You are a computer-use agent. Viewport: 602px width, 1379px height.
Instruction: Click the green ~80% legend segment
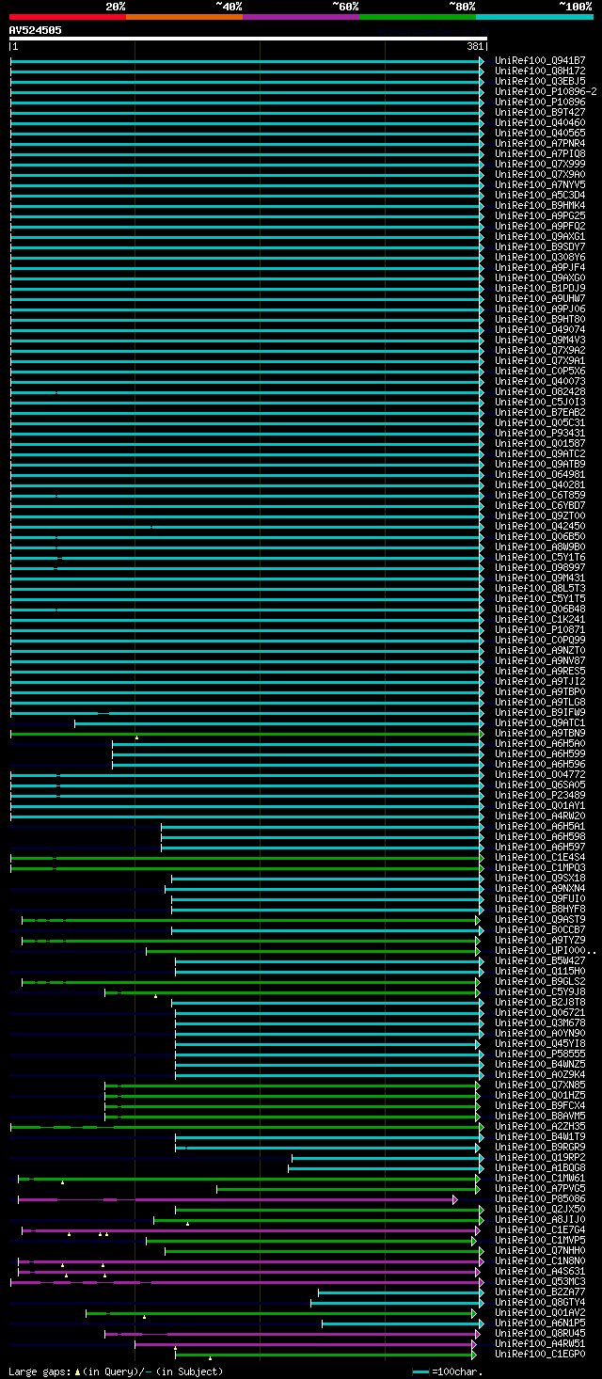pyautogui.click(x=418, y=16)
